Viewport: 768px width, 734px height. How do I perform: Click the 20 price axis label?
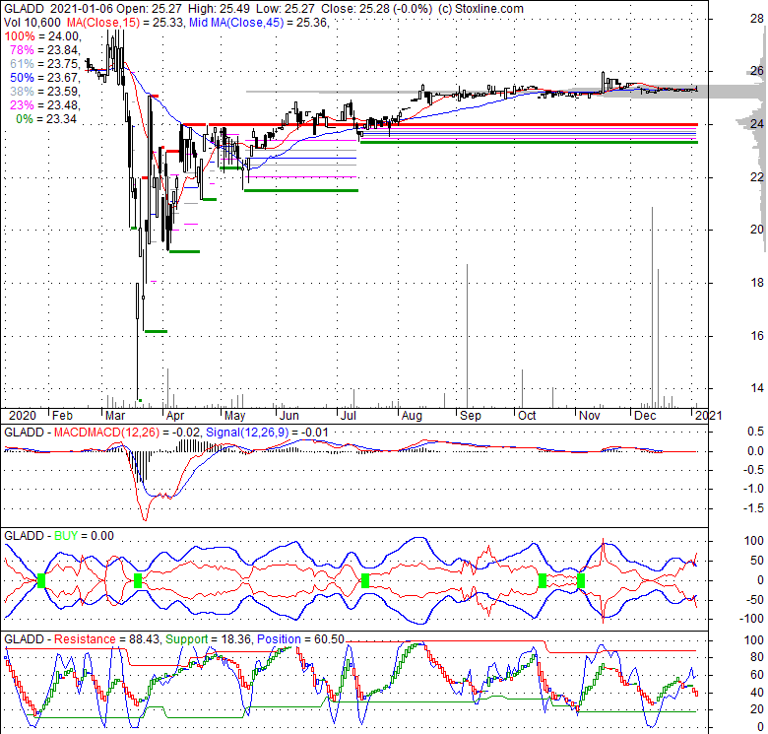point(757,230)
